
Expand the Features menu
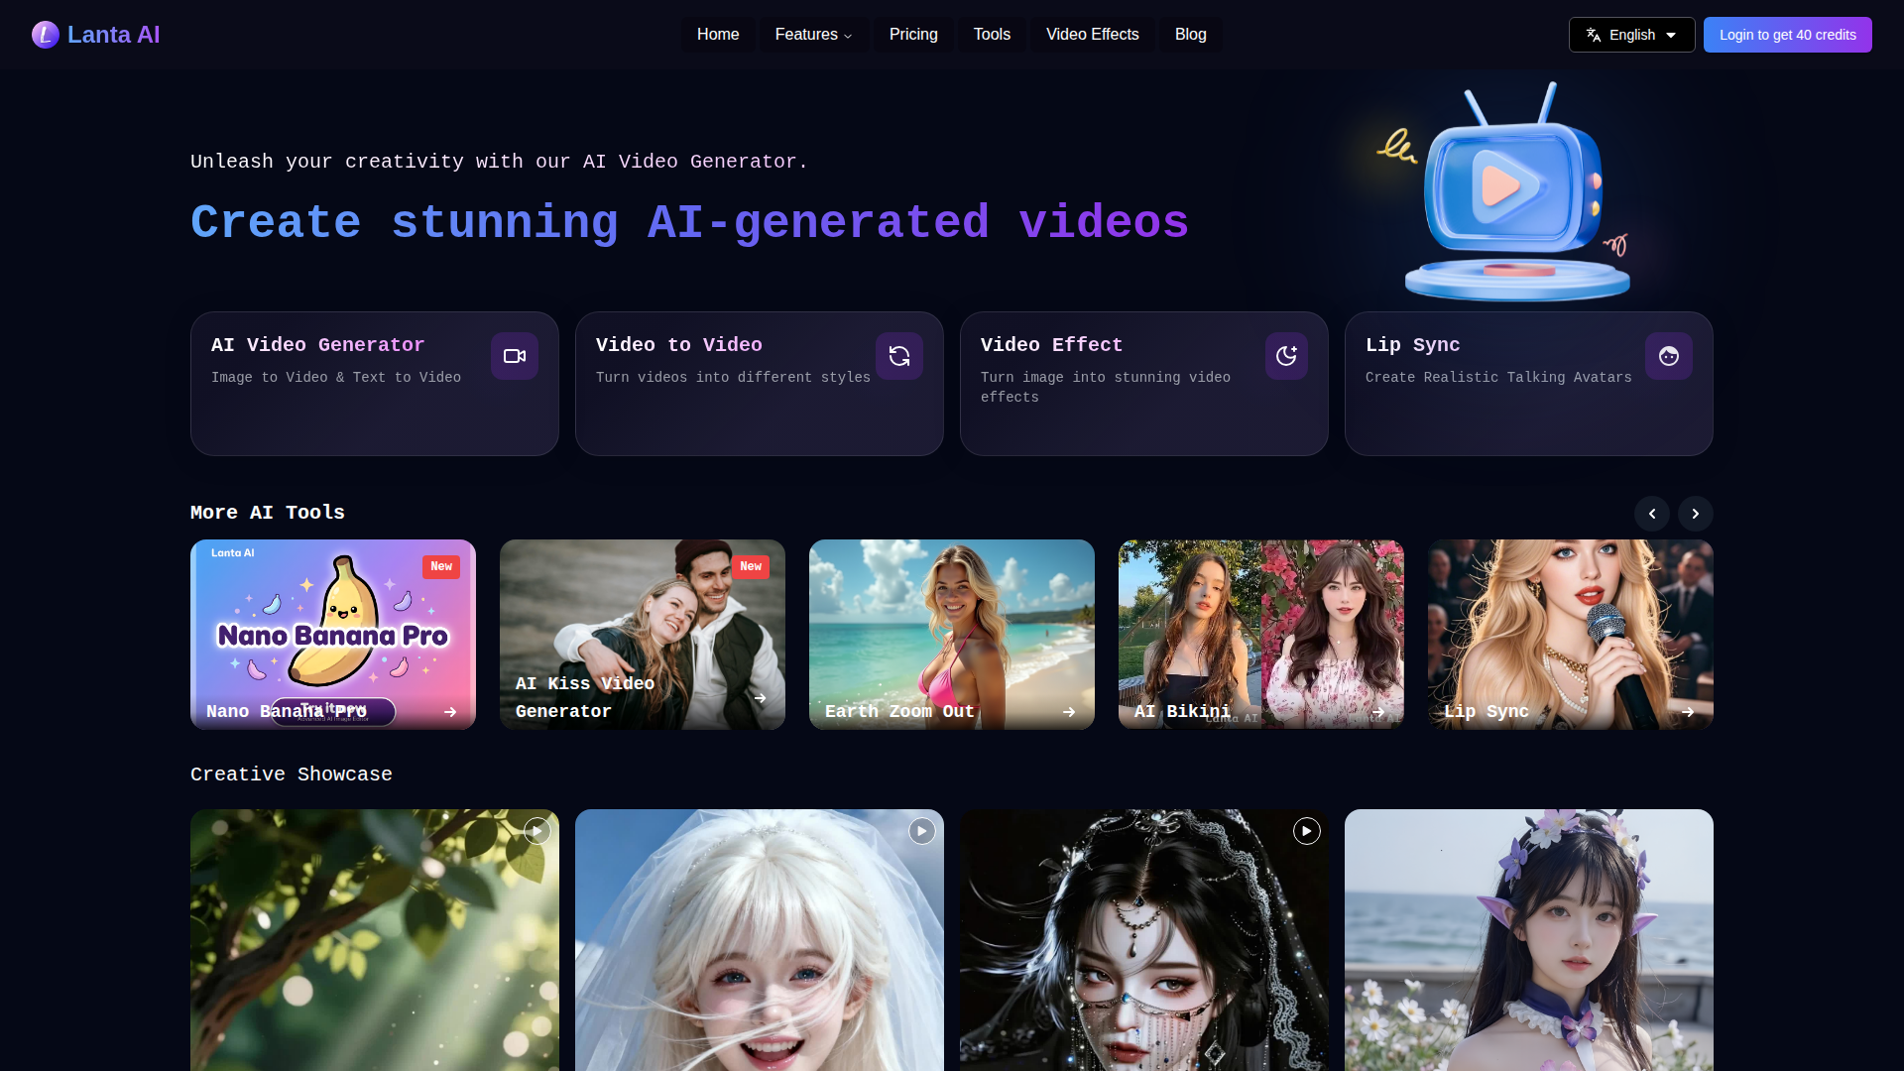pos(813,35)
